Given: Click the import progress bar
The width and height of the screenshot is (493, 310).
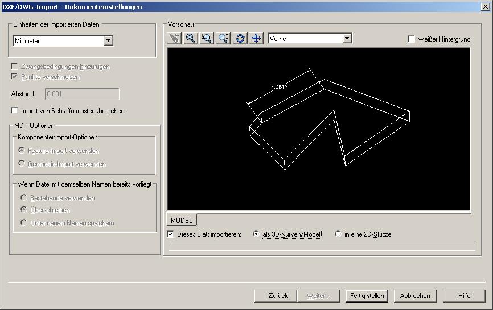Looking at the screenshot, I should point(322,246).
